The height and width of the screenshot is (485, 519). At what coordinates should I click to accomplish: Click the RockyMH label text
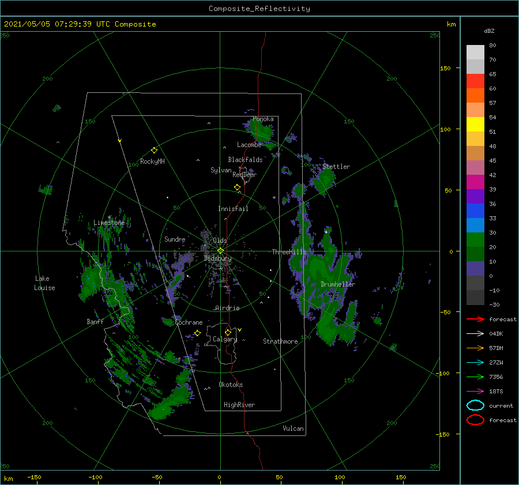[x=152, y=161]
